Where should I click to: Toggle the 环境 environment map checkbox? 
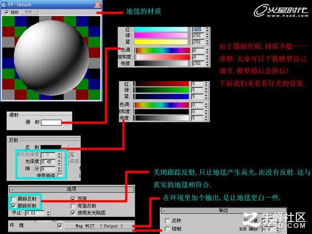pyautogui.click(x=59, y=226)
